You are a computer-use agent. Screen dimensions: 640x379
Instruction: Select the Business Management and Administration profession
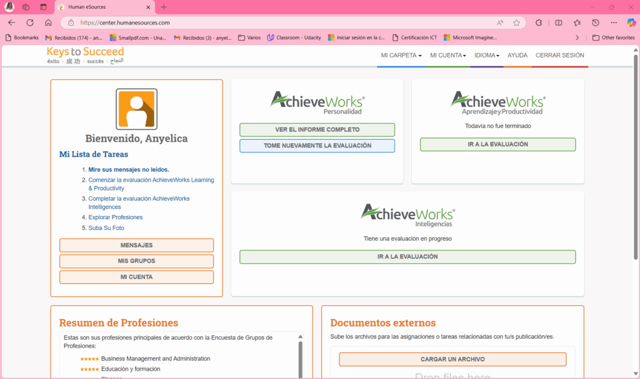(156, 359)
